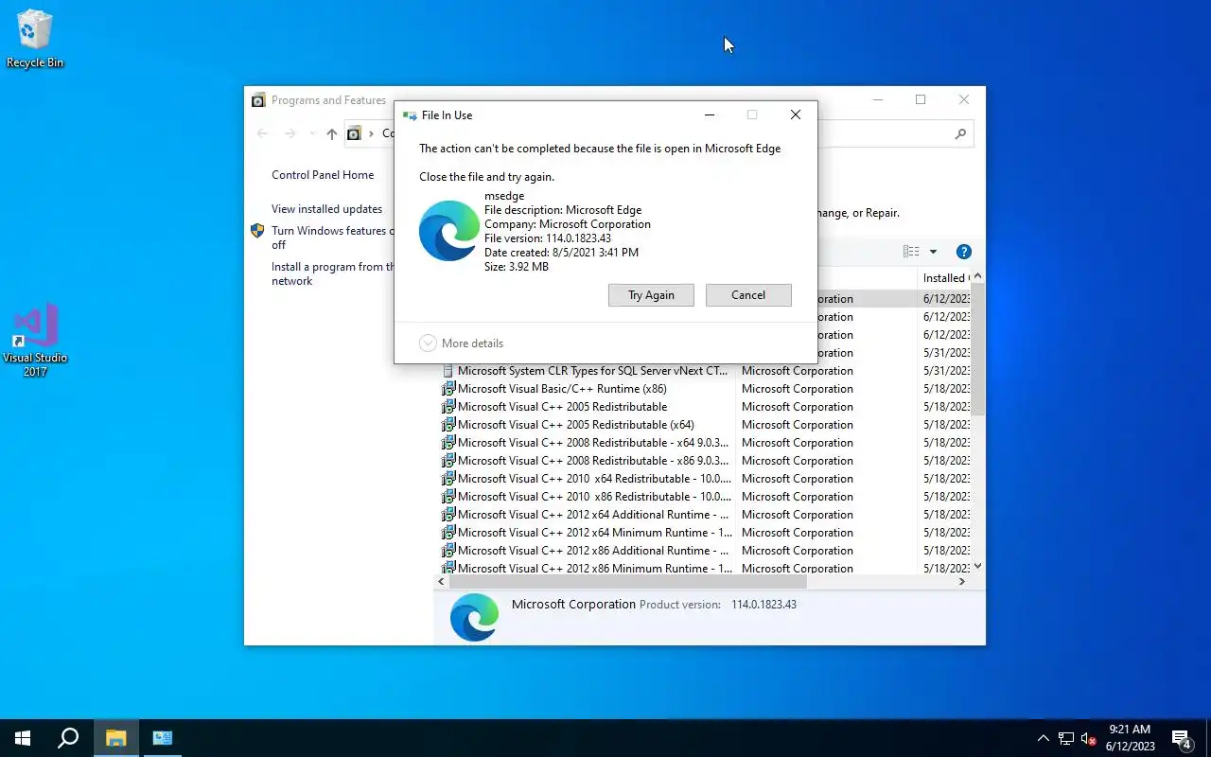Open the view options dropdown arrow
Viewport: 1211px width, 757px height.
coord(933,252)
